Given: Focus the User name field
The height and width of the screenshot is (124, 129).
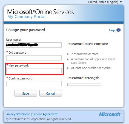Looking at the screenshot, I should (34, 45).
